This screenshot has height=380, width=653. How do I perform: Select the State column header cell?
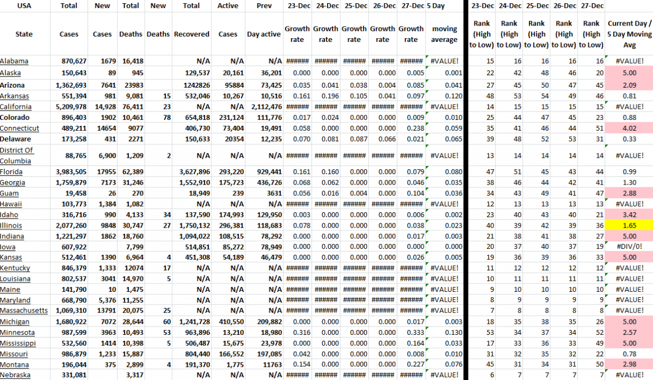click(x=24, y=34)
